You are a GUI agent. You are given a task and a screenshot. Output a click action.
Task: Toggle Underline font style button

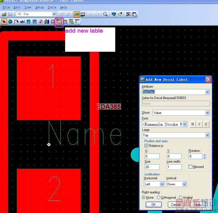(x=206, y=124)
